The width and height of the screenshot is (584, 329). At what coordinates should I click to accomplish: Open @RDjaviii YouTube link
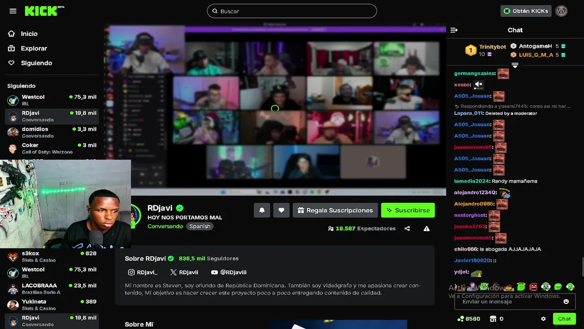click(x=229, y=272)
